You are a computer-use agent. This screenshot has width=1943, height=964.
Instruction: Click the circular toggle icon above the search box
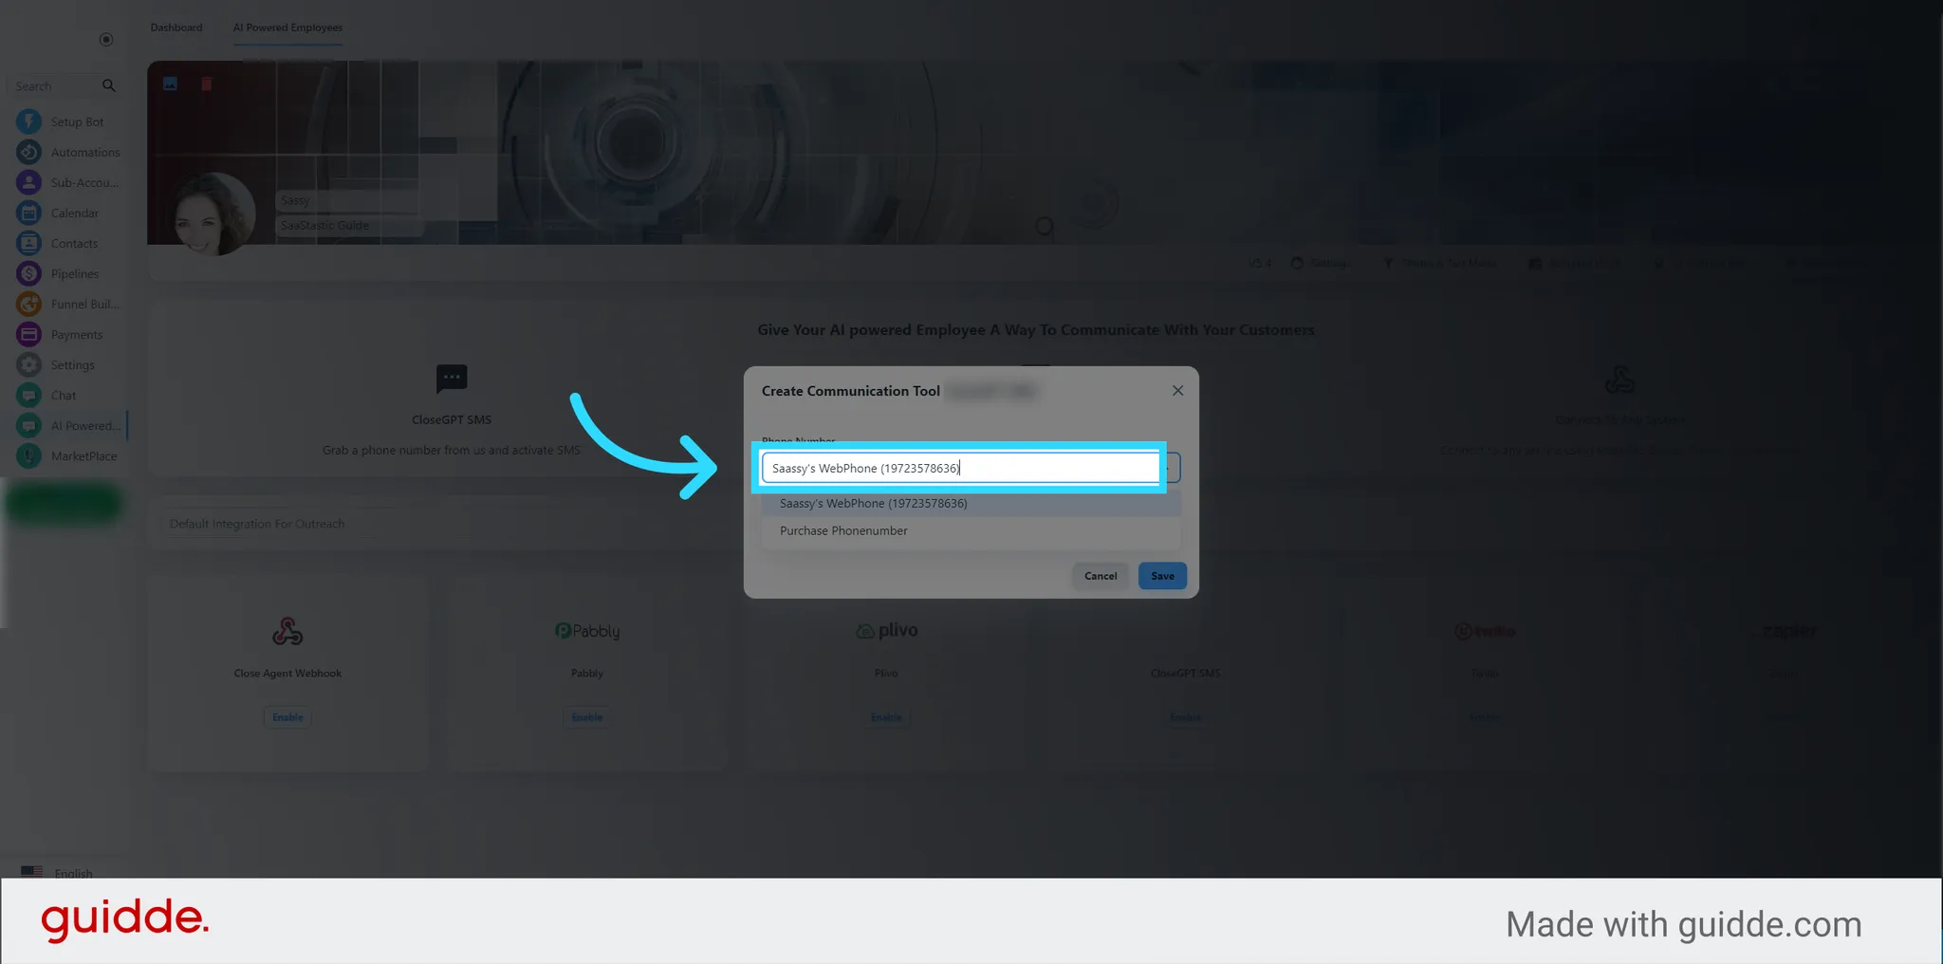pos(106,39)
